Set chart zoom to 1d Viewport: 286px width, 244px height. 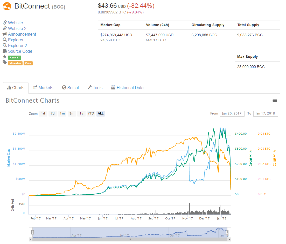coord(43,113)
